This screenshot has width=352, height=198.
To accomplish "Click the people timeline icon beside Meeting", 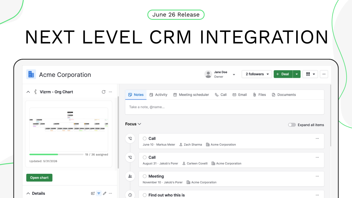I will [130, 176].
